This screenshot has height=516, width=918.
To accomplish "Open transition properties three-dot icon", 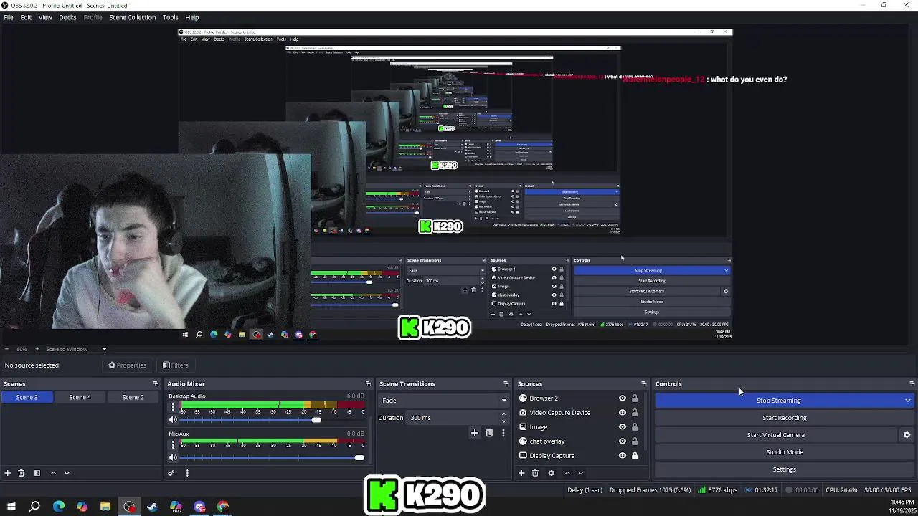I will (x=503, y=433).
